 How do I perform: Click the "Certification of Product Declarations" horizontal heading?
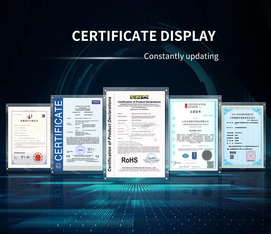139,102
